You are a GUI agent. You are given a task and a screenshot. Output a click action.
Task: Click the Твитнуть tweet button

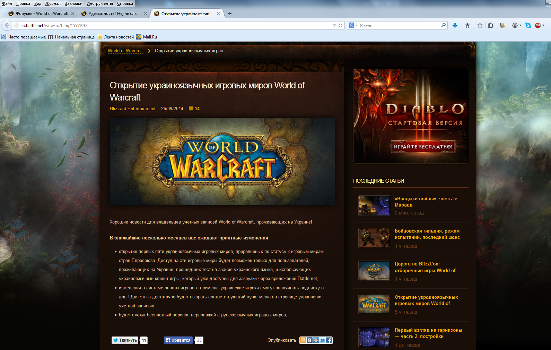click(x=125, y=340)
